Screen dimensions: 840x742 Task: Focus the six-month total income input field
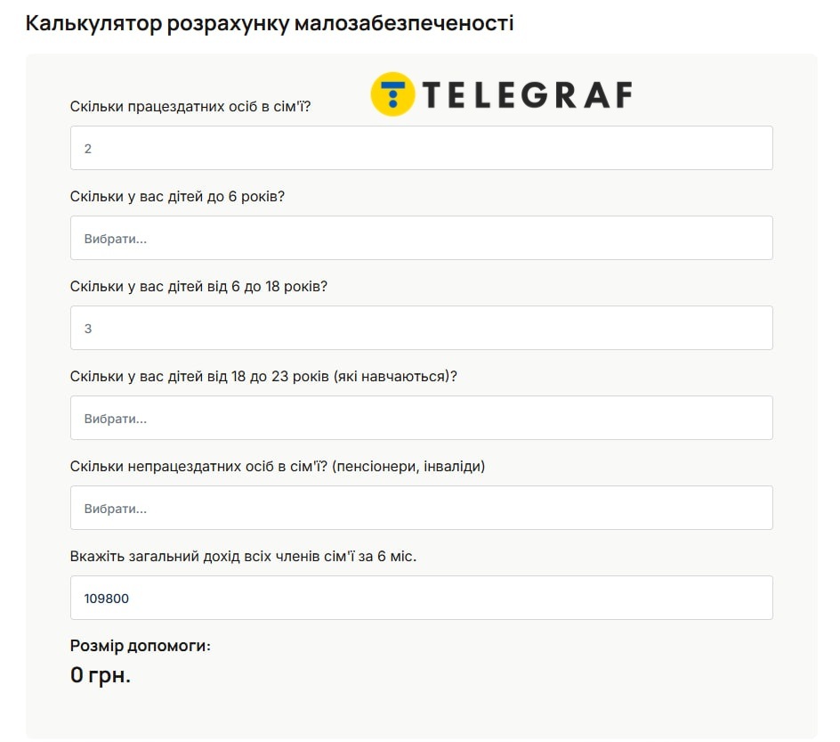click(x=421, y=598)
